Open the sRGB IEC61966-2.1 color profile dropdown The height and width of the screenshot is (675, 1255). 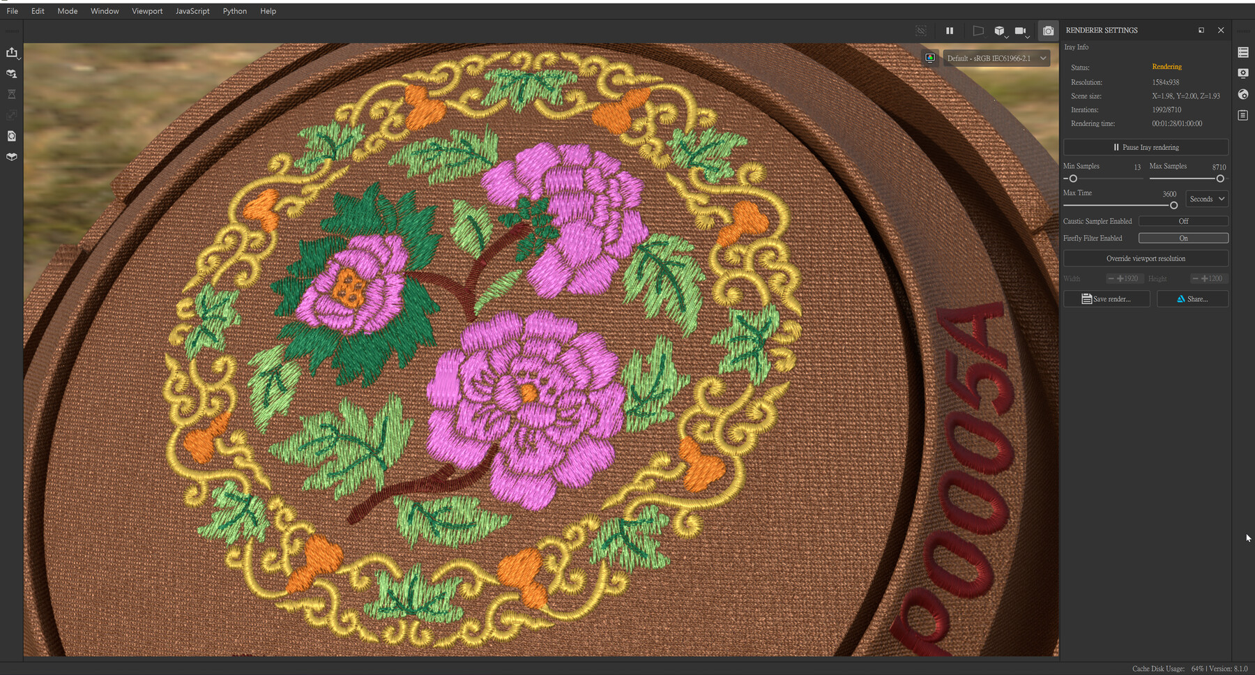pos(996,58)
